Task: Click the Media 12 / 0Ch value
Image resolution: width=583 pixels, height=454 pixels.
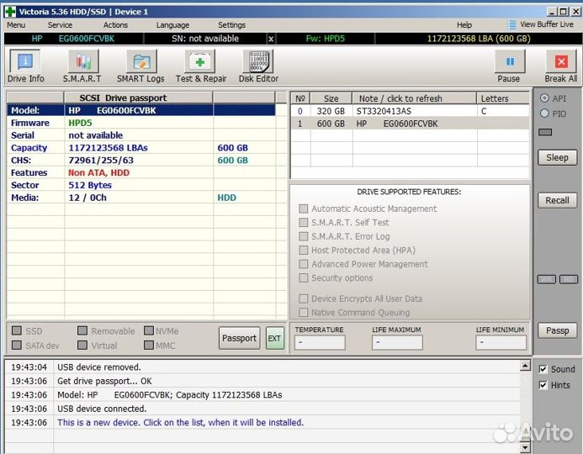Action: coord(87,198)
